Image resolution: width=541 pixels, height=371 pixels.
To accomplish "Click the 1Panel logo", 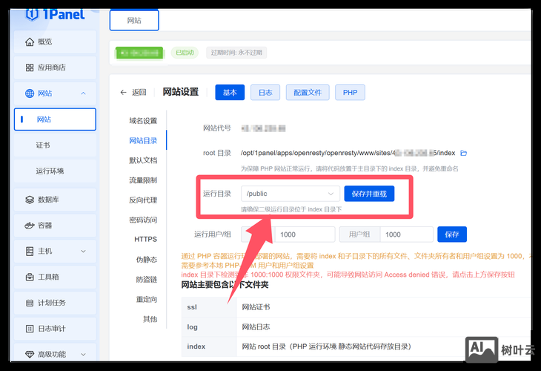I will (55, 15).
